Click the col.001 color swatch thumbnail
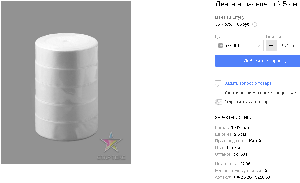 [220, 46]
